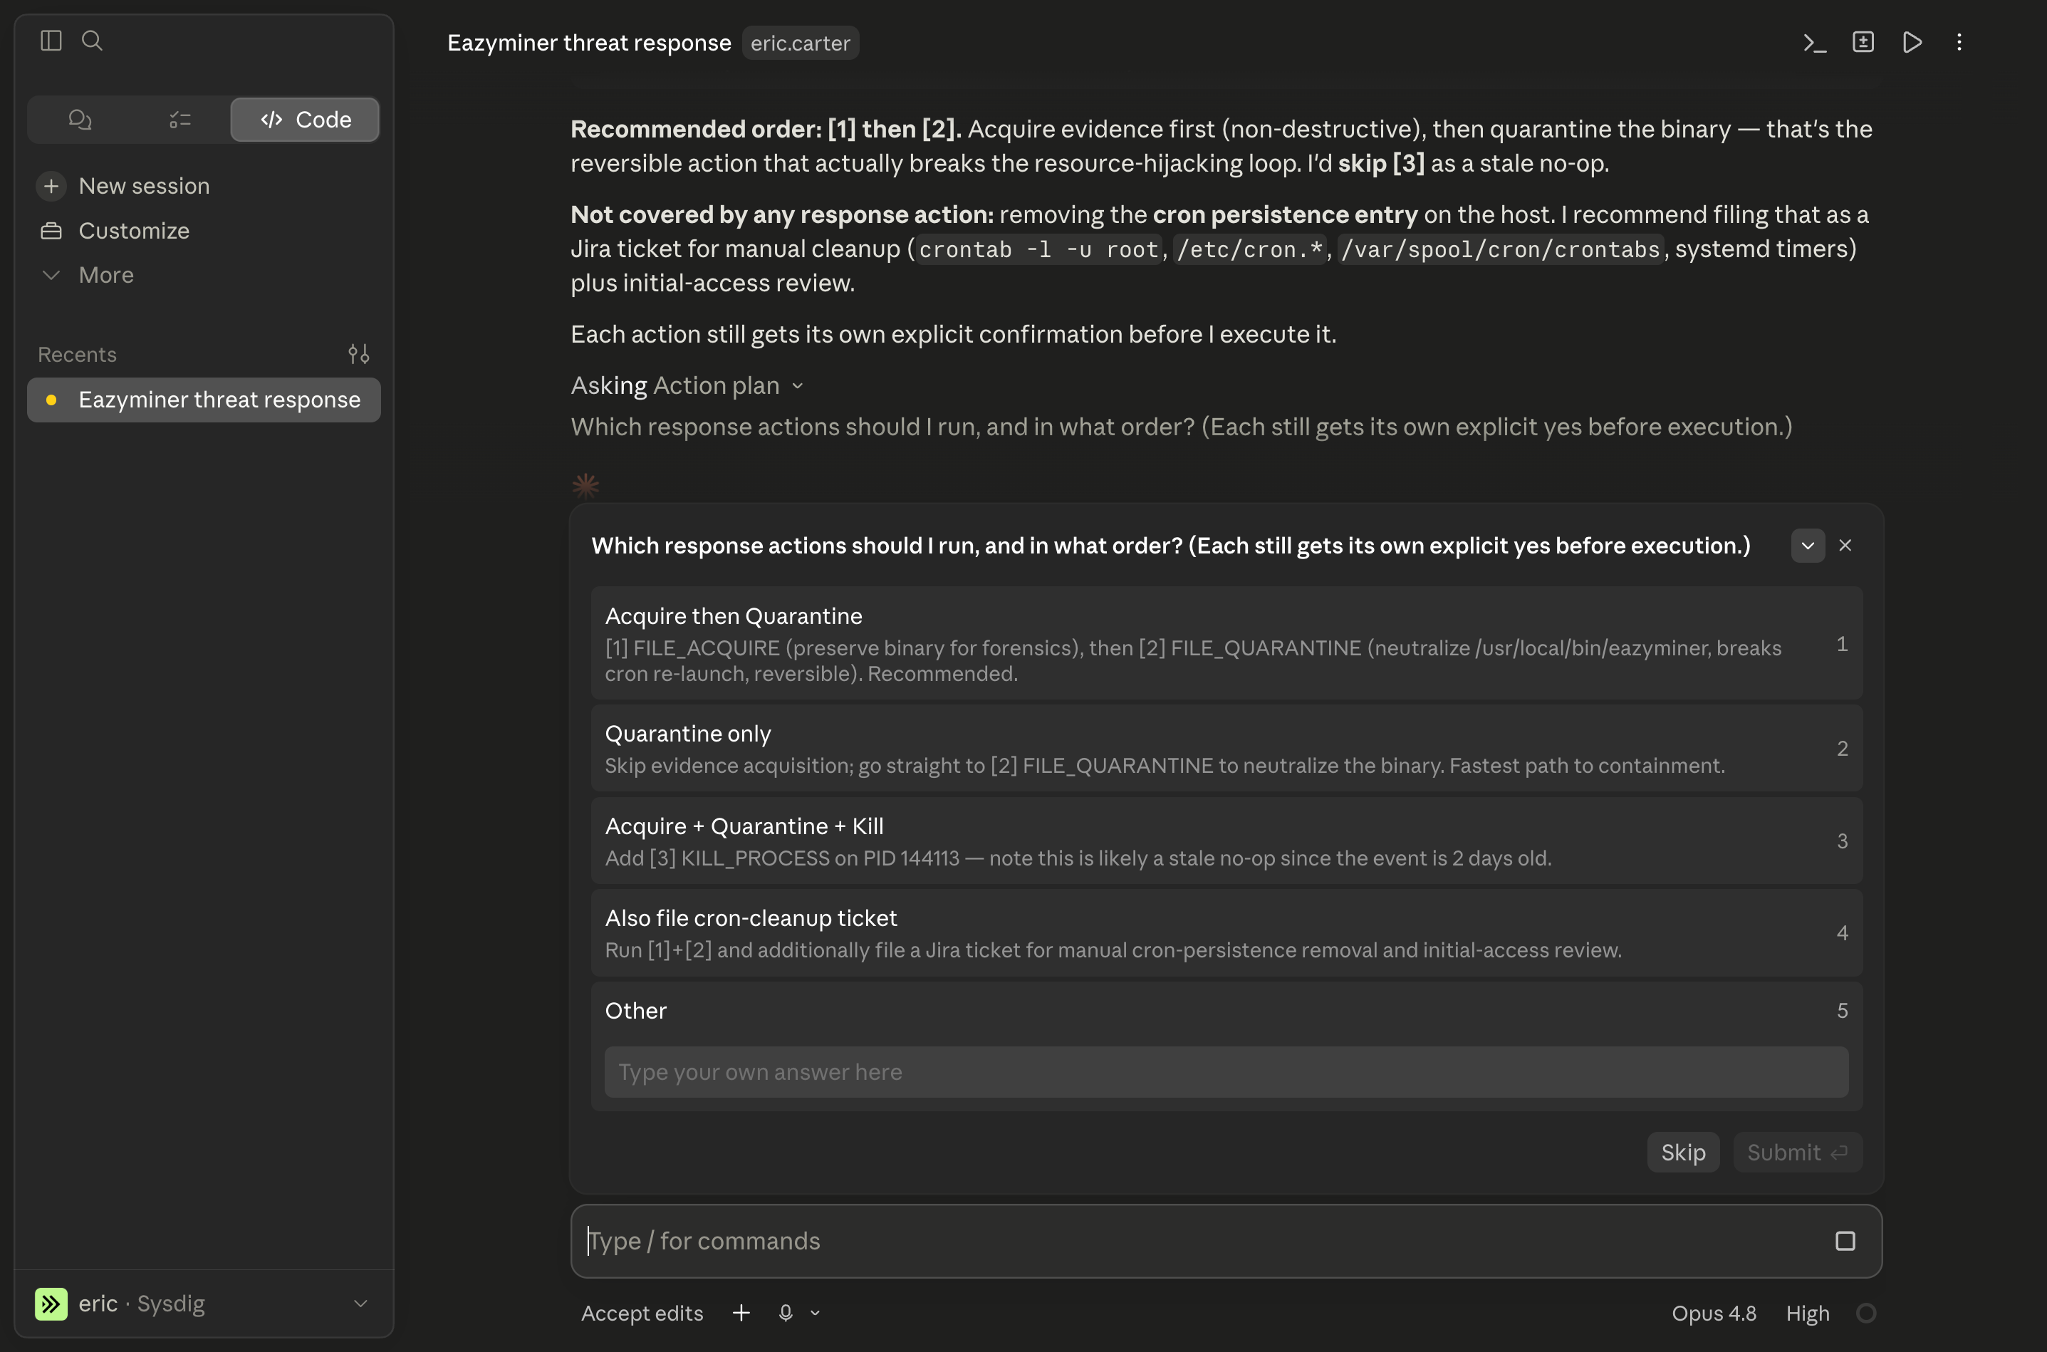Click the /etc/cron.* code snippet
This screenshot has height=1352, width=2047.
(1249, 249)
